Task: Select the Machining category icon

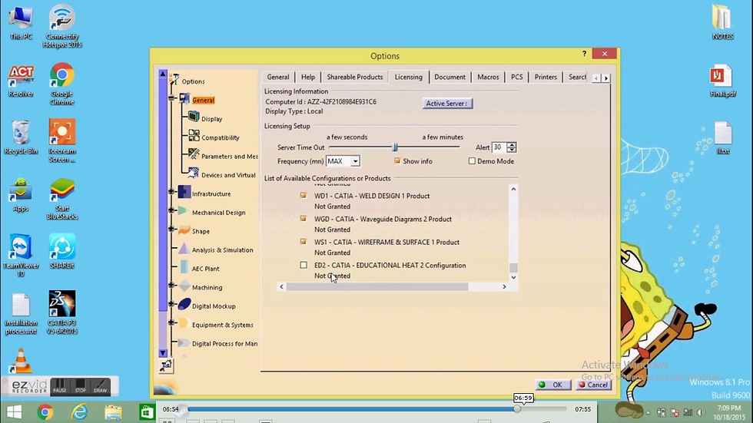Action: [184, 286]
